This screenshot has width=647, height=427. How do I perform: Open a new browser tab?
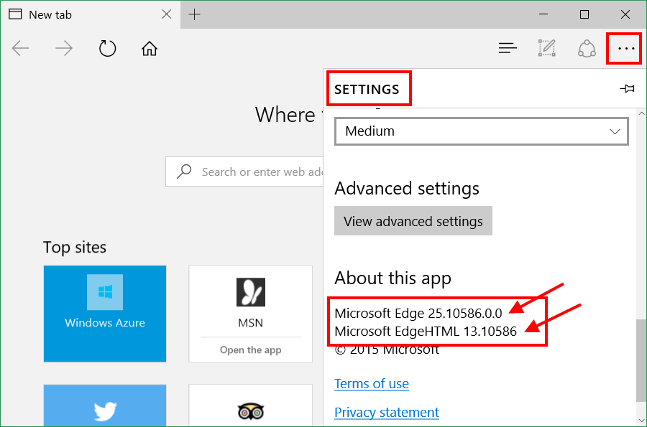pos(194,14)
